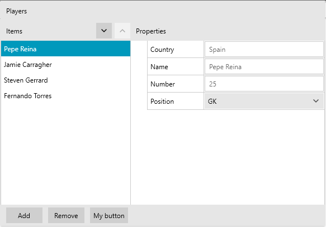Click the Country property label
Viewport: 326px width, 227px height.
click(162, 50)
